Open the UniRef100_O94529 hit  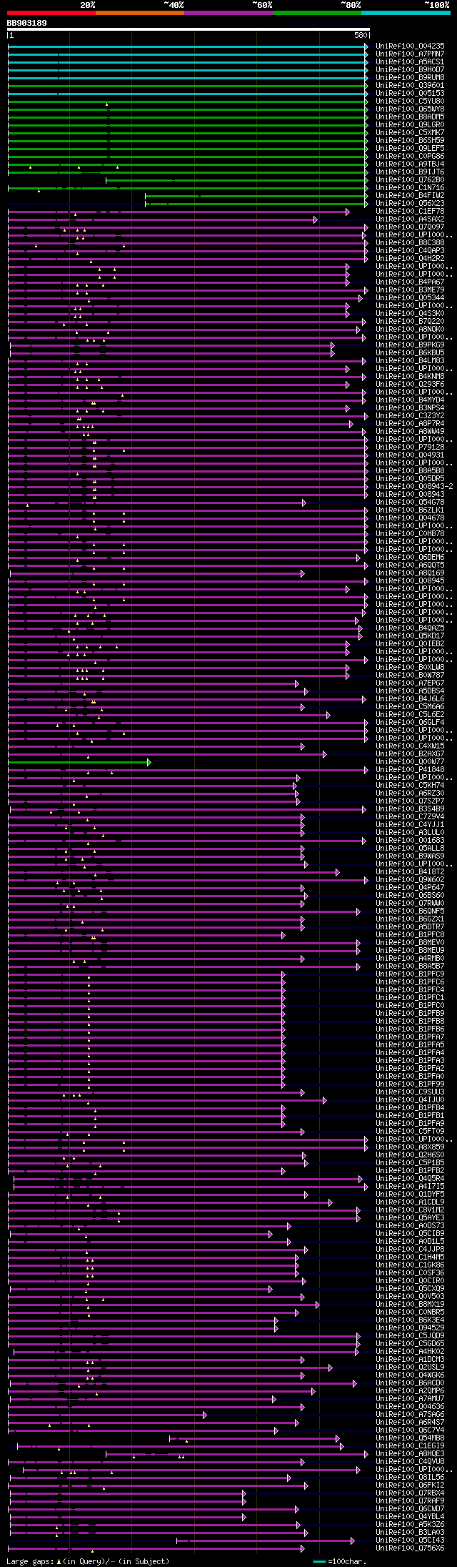point(410,1328)
